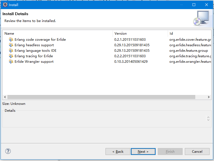Click the Id column header
214x161 pixels.
pyautogui.click(x=189, y=34)
